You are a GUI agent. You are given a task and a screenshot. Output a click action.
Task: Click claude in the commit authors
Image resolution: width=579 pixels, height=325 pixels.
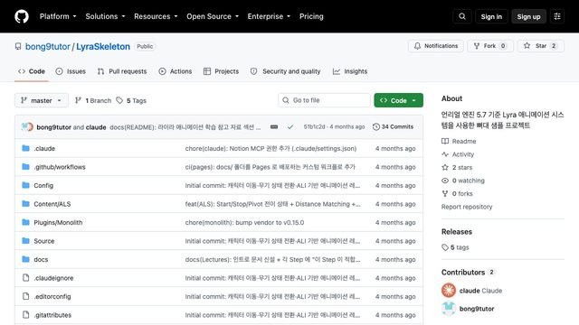click(x=96, y=127)
